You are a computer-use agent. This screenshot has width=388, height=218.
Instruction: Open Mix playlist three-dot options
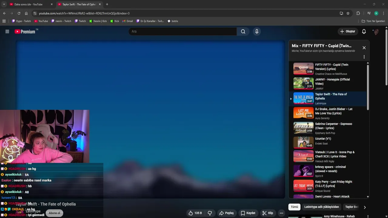[364, 57]
